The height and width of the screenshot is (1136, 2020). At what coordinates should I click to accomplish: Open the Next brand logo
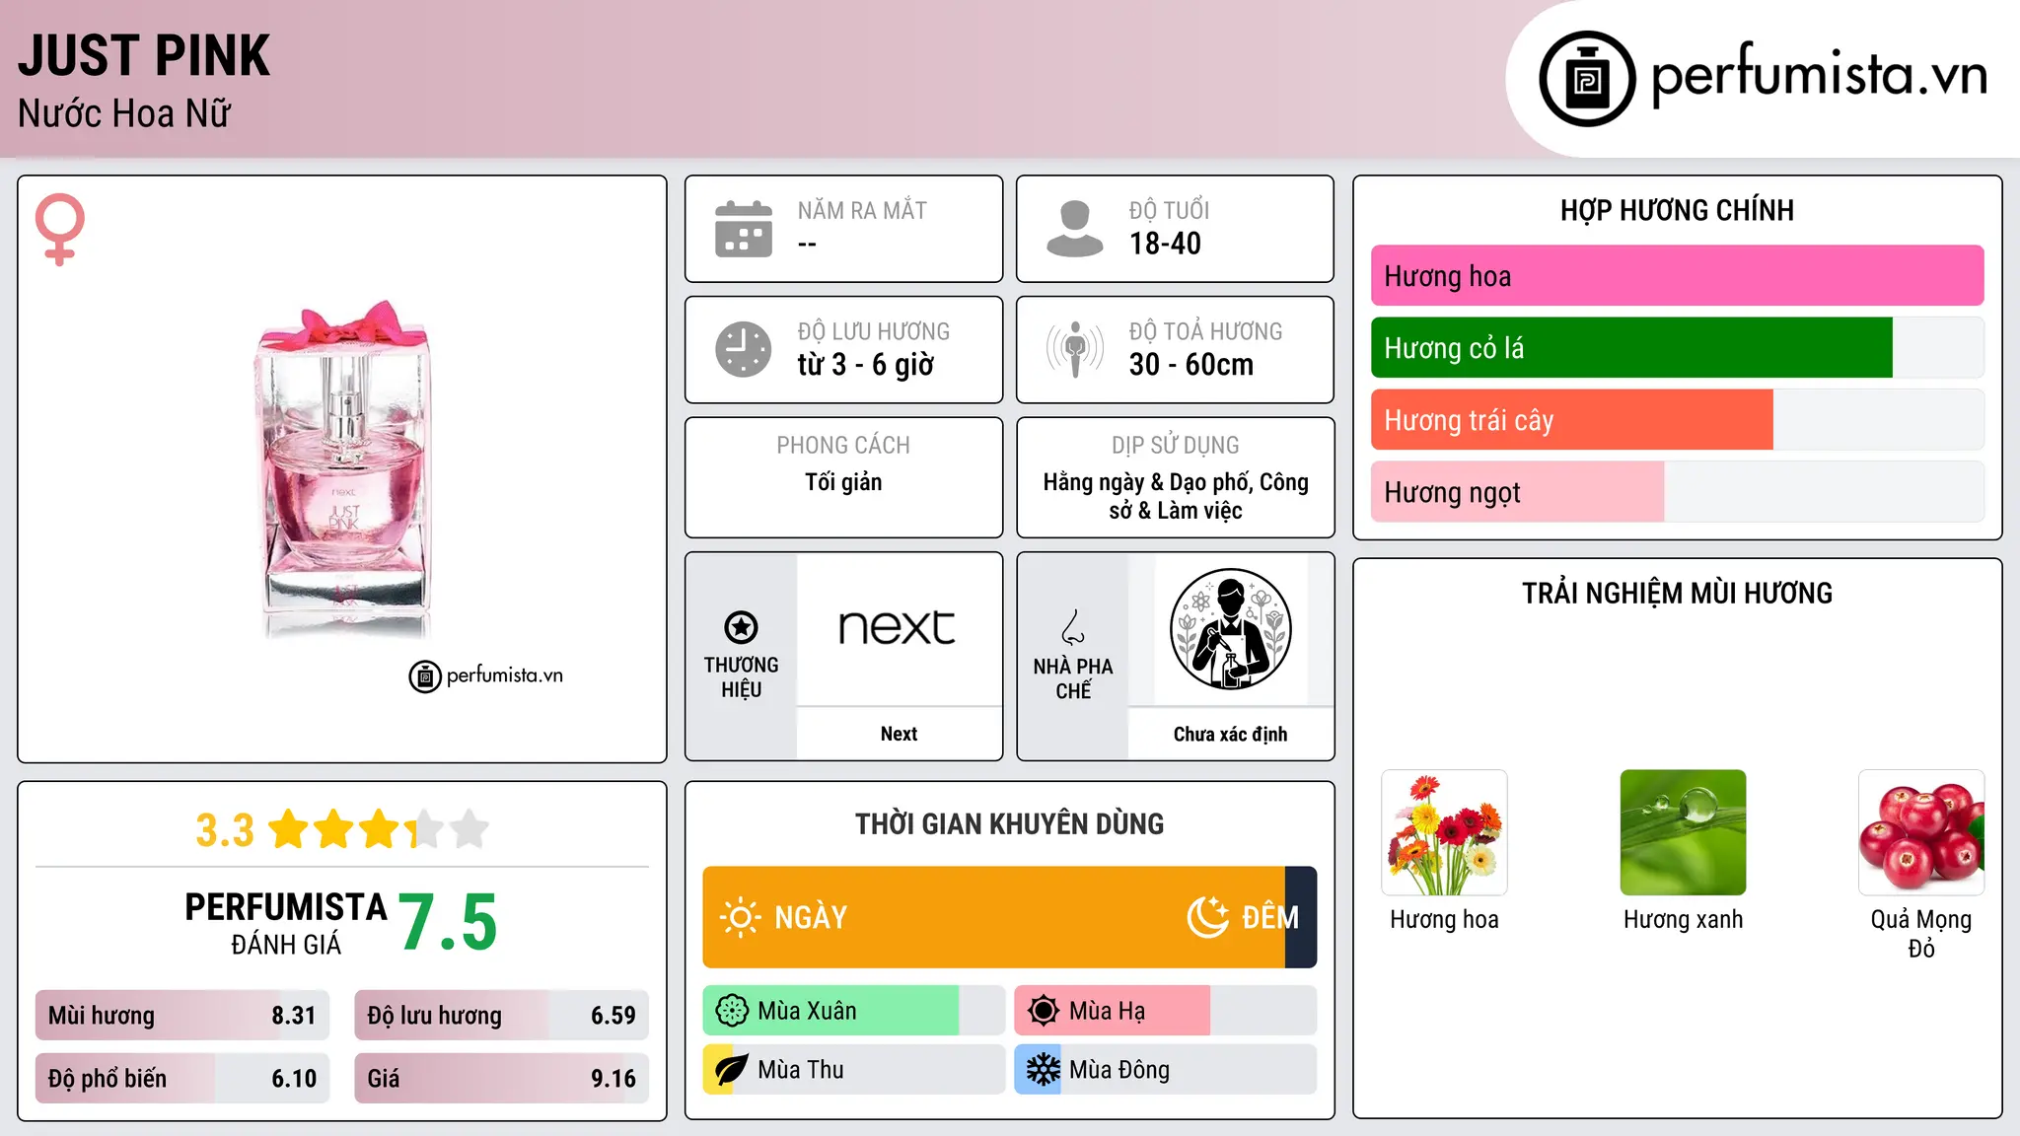point(898,628)
